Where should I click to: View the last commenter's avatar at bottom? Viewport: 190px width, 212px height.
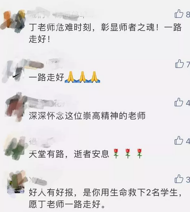click(16, 182)
